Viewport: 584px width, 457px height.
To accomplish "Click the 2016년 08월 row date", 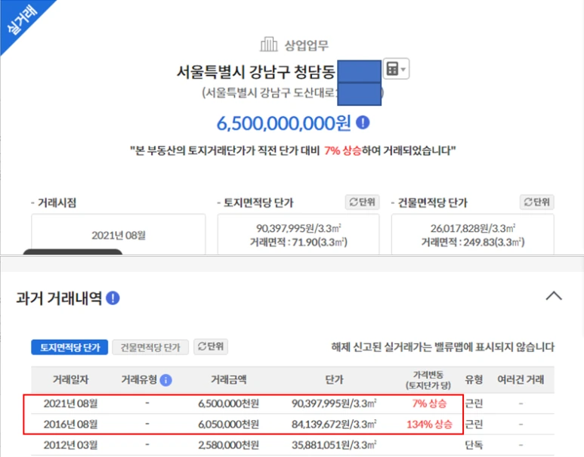I will pos(70,425).
